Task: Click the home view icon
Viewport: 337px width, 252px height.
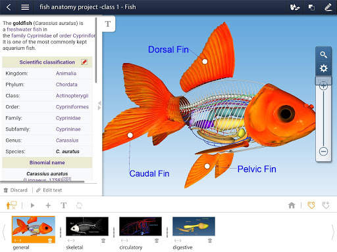Action: (x=292, y=205)
